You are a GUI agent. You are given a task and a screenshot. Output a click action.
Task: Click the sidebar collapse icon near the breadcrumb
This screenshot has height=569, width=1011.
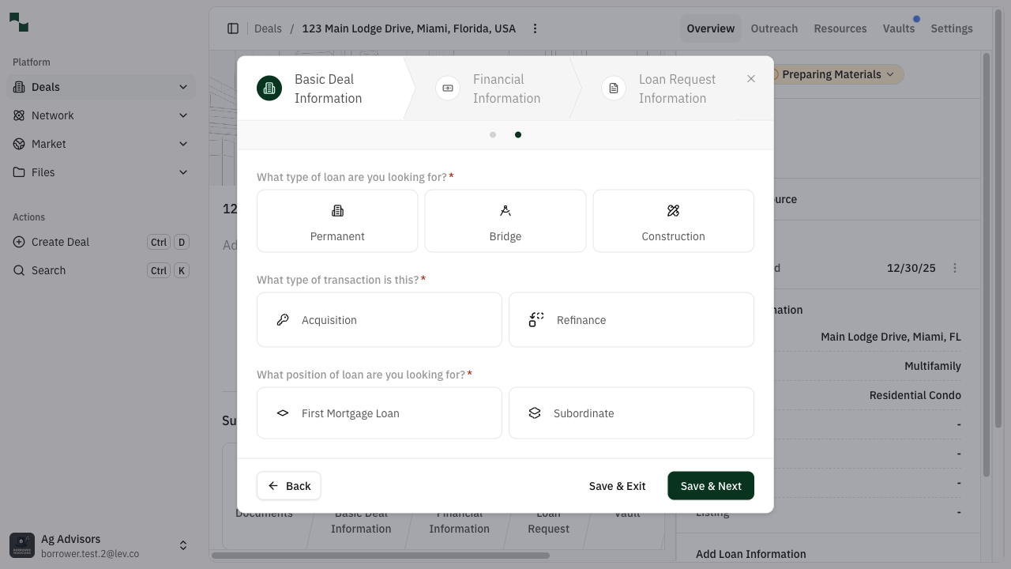(233, 28)
